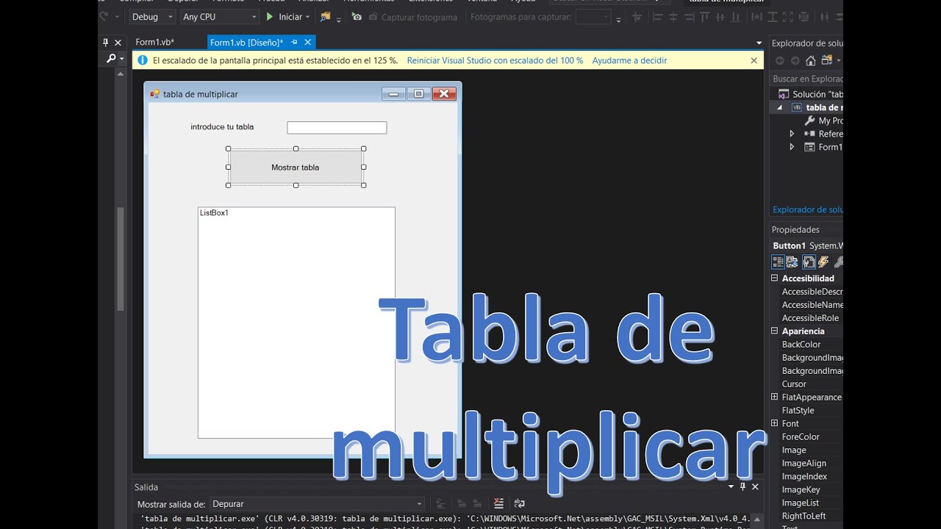Select the Form1.vb [Diseño]* tab
The width and height of the screenshot is (941, 529).
coord(246,43)
